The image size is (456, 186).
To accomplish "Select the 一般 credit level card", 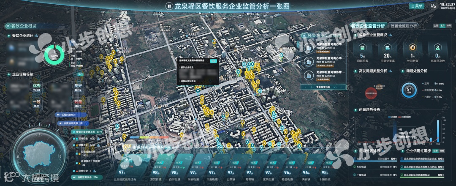I will click(x=36, y=104).
